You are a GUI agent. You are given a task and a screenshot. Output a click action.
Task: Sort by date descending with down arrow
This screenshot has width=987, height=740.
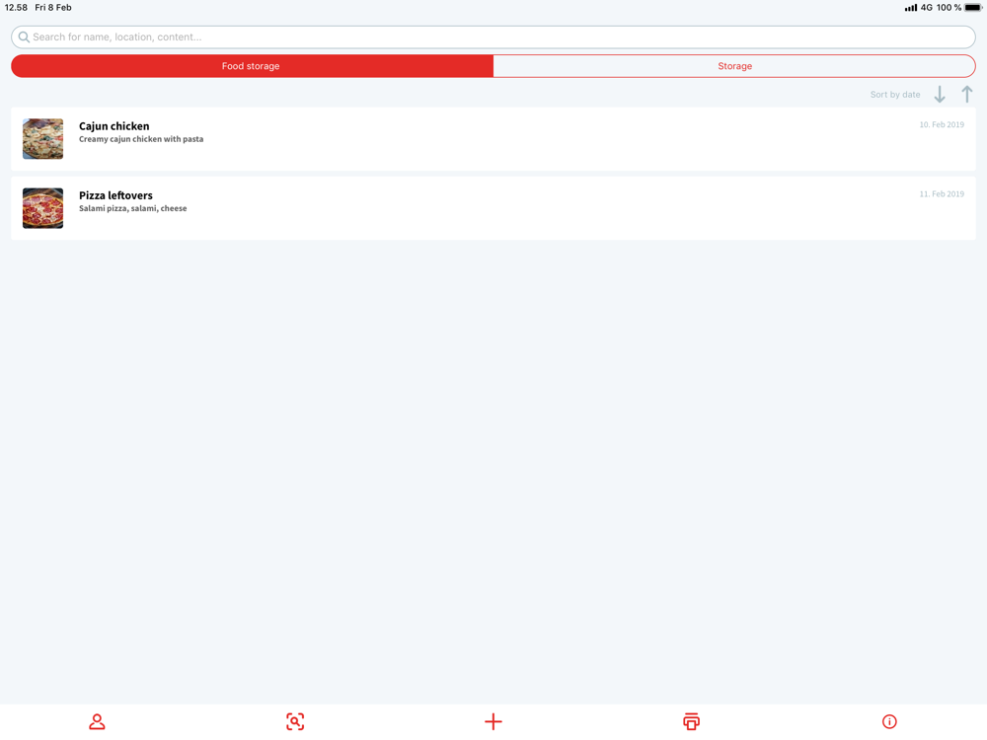(x=940, y=95)
